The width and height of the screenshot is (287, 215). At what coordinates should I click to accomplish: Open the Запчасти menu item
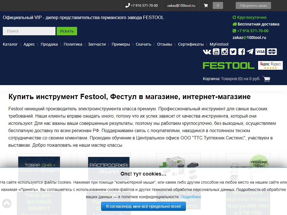[97, 44]
